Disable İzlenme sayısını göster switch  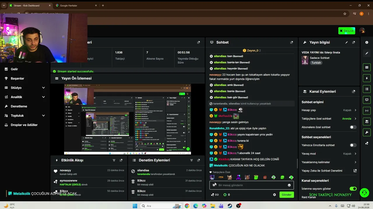coord(353,189)
